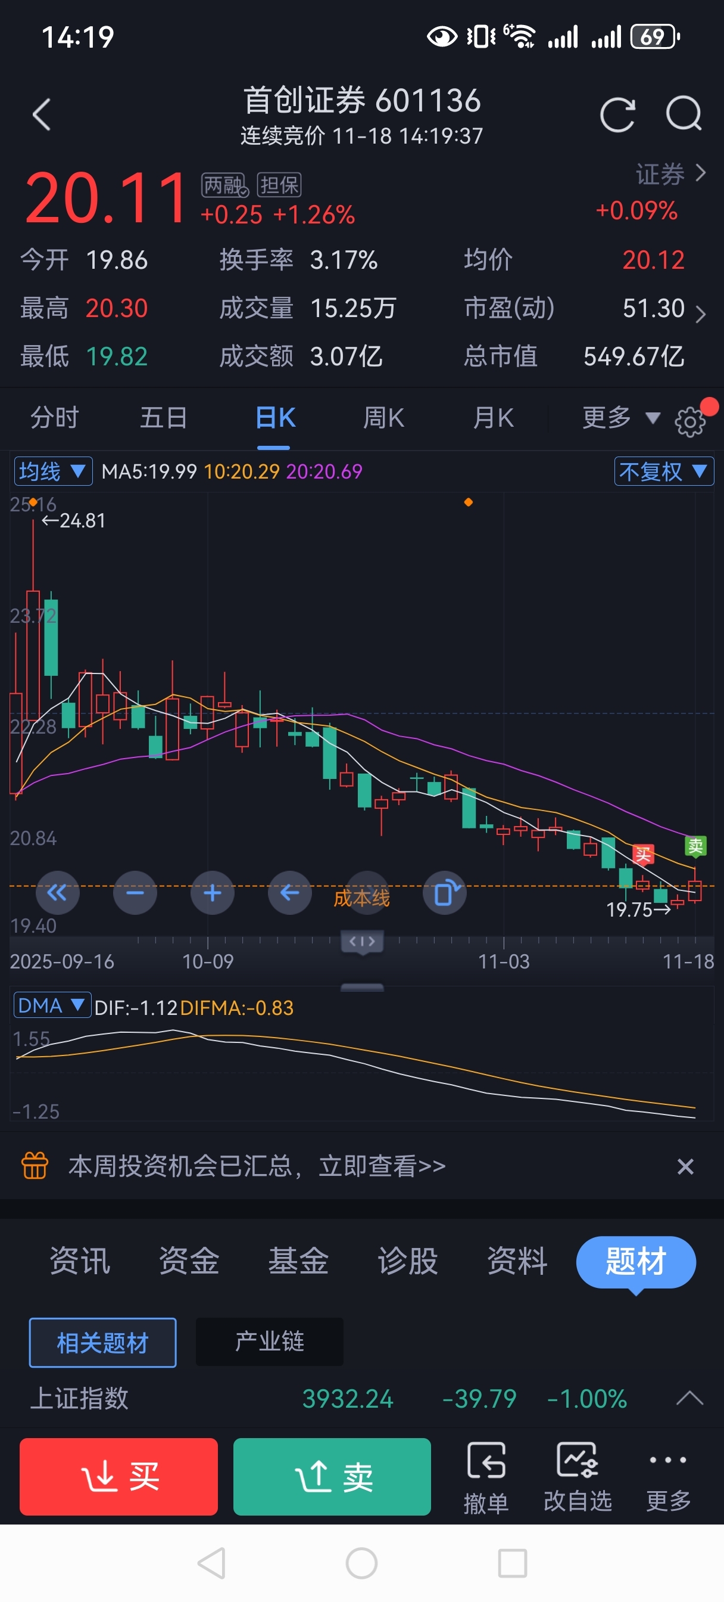Screen dimensions: 724x1602
Task: Tap Android recent apps square button
Action: [513, 1563]
